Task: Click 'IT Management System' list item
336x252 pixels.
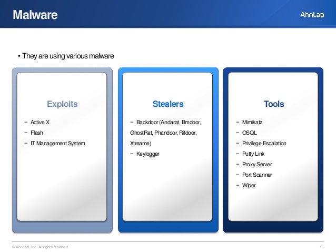Action: click(57, 143)
